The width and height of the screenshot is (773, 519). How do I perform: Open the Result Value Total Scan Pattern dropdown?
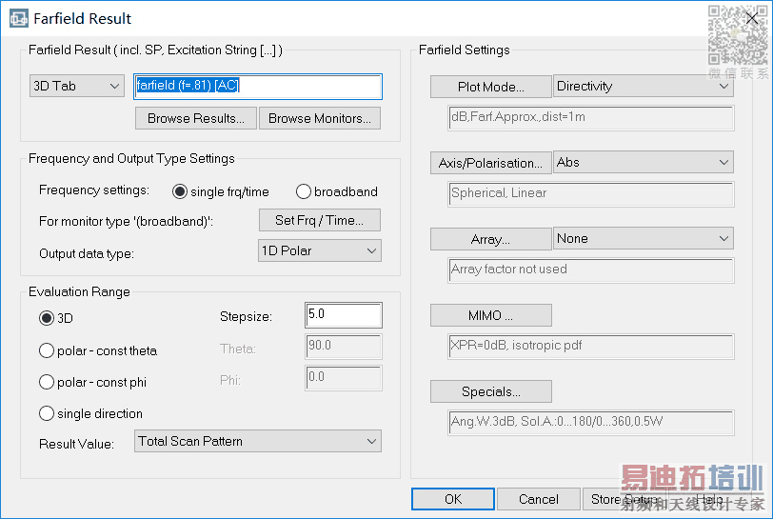(257, 441)
